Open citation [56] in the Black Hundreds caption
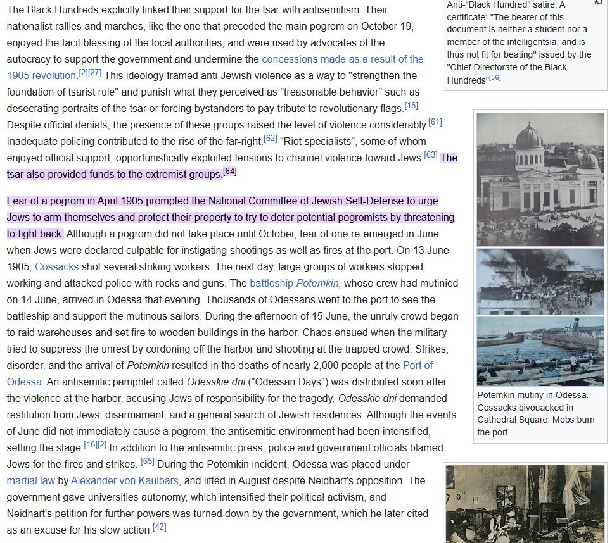Image resolution: width=612 pixels, height=543 pixels. (x=495, y=78)
